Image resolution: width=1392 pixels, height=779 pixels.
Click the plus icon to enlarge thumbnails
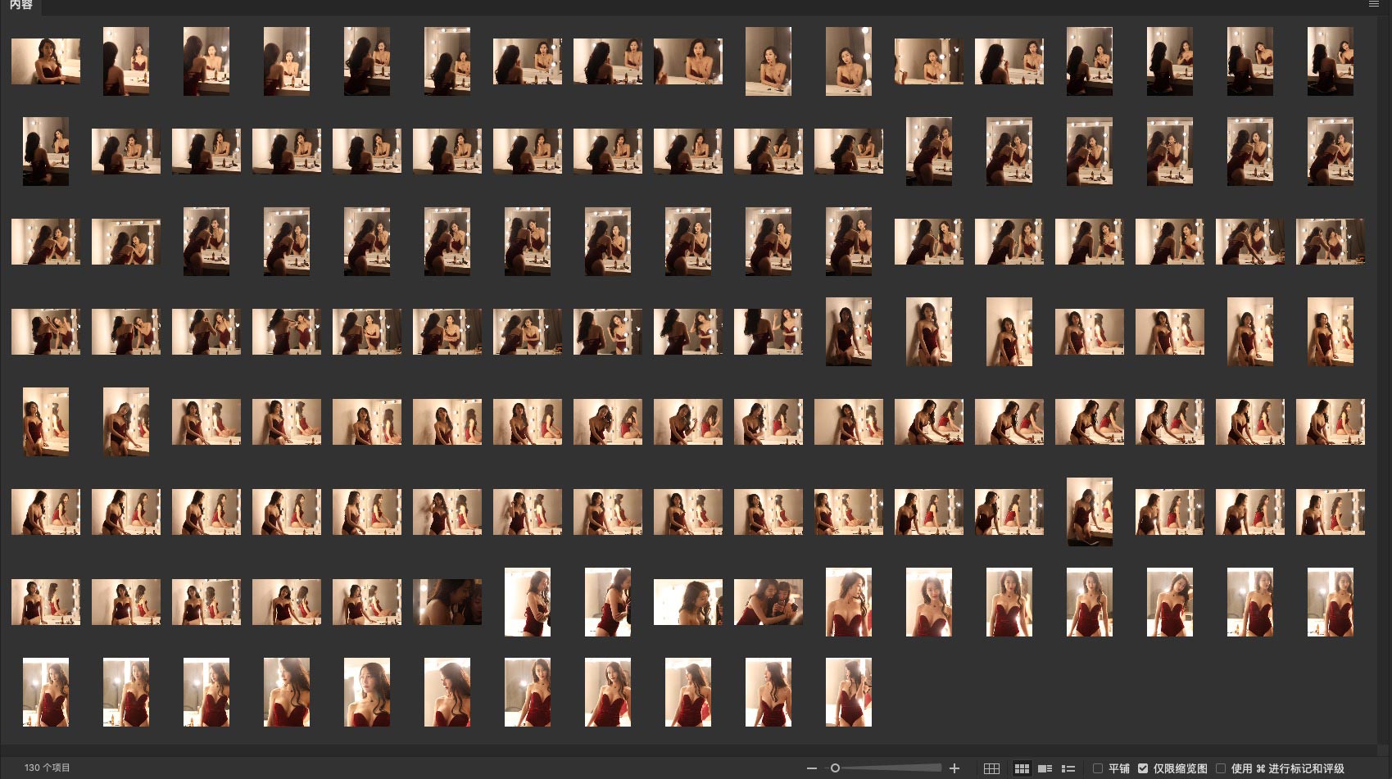tap(954, 768)
